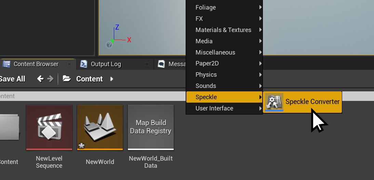Open the User Interface submenu

pos(224,108)
